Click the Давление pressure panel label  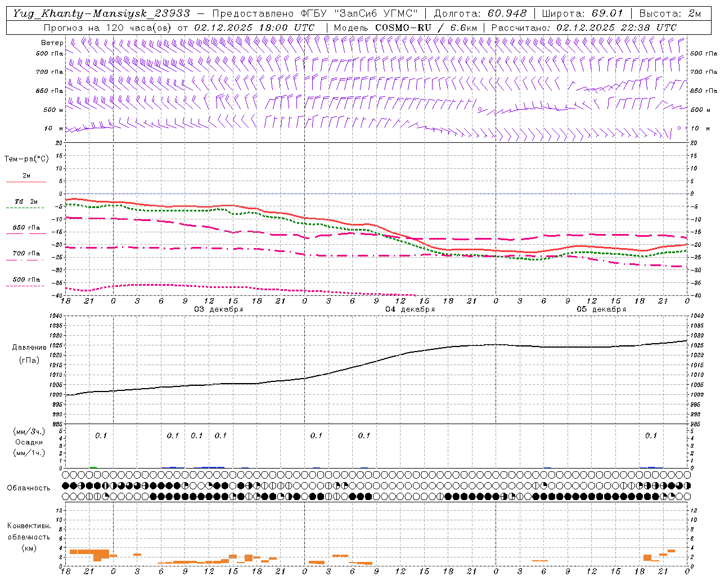[x=29, y=348]
